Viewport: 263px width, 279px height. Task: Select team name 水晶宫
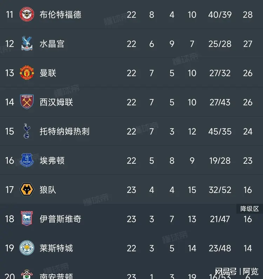click(52, 44)
